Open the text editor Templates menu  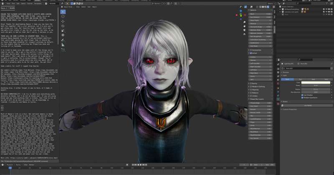click(38, 4)
